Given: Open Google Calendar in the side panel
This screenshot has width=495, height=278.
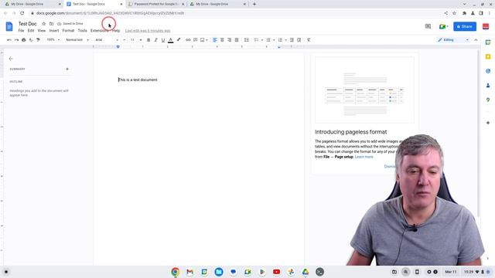Looking at the screenshot, I should (x=488, y=42).
